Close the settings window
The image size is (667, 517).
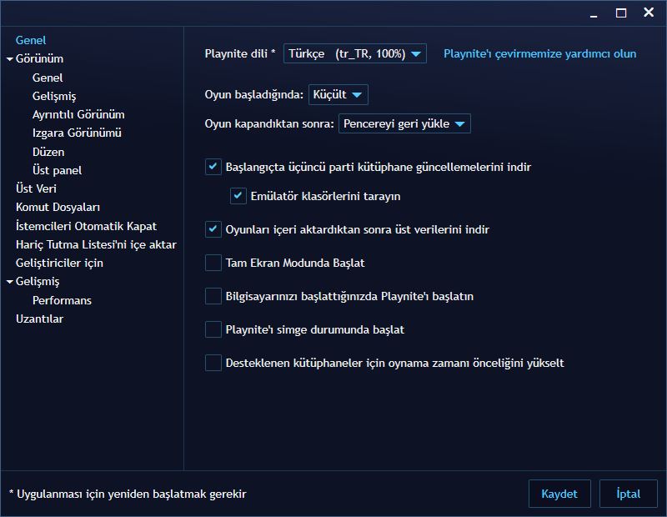649,13
